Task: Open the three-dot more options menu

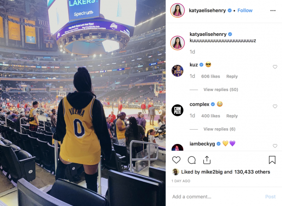Action: [273, 11]
